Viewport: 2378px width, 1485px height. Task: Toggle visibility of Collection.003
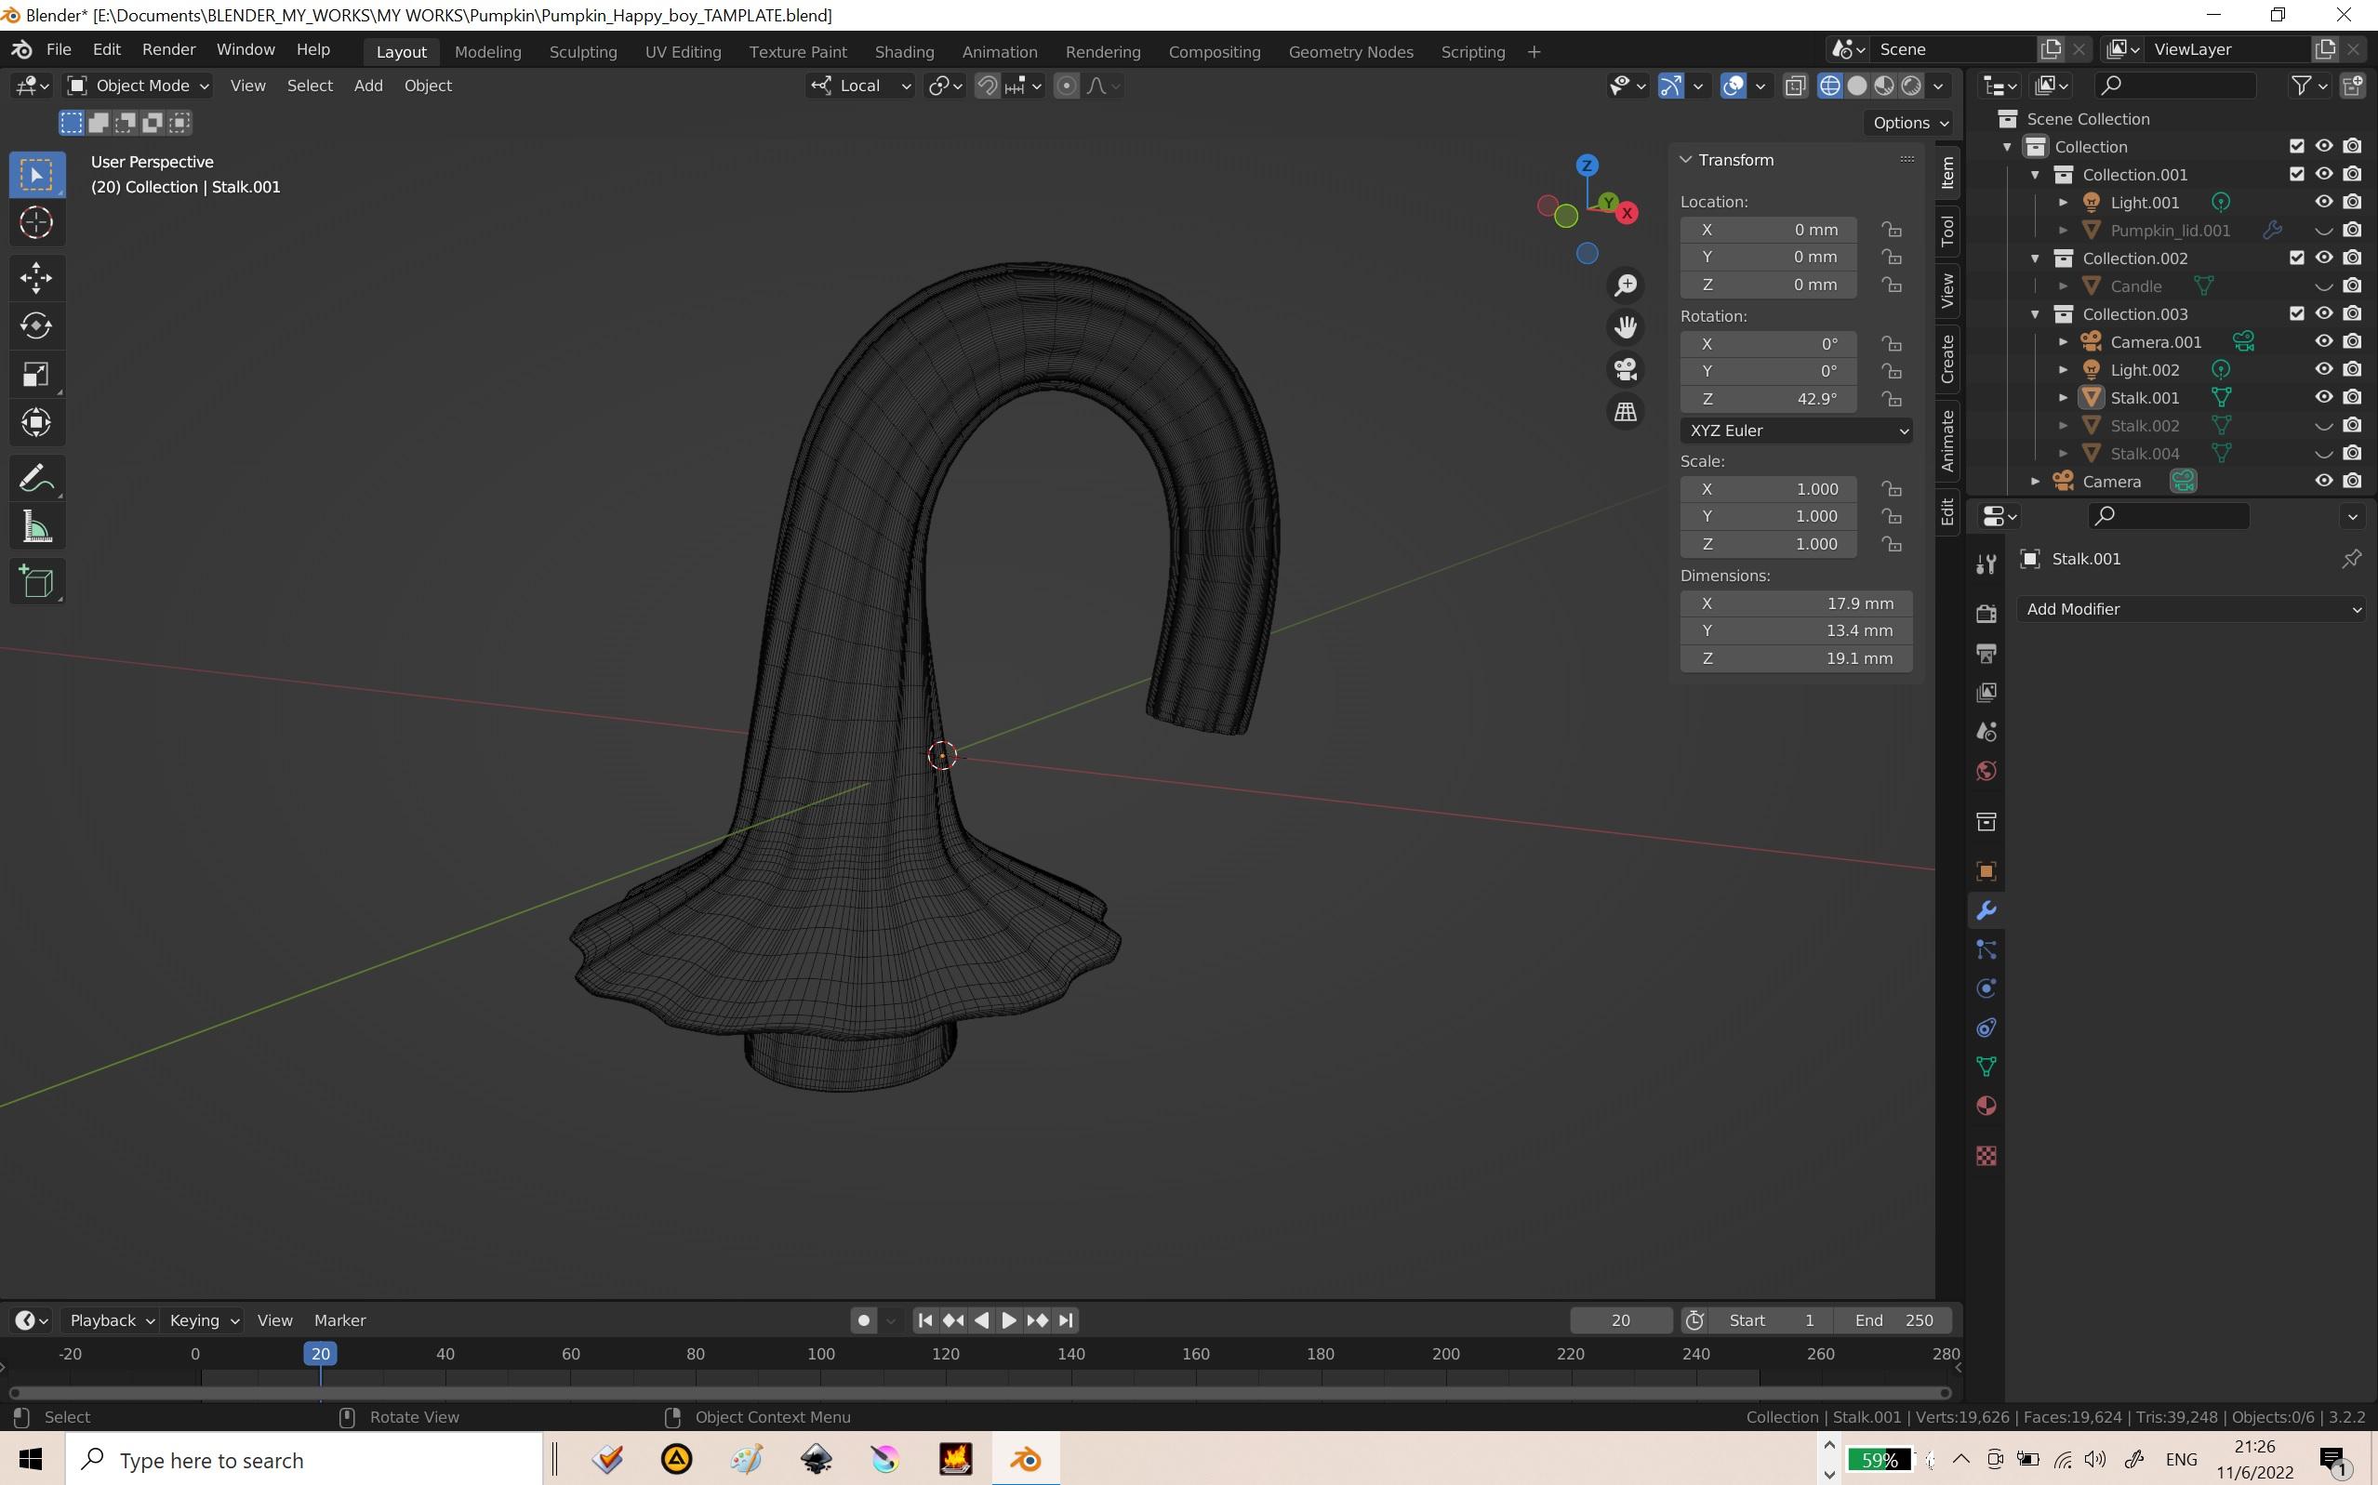[2325, 313]
